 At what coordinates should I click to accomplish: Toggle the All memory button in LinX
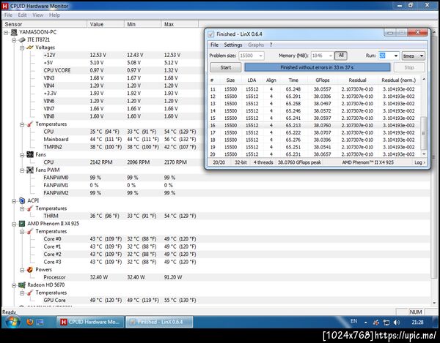pyautogui.click(x=341, y=56)
